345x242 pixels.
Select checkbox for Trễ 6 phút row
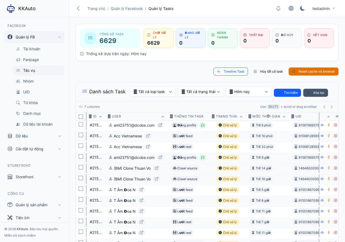[81, 124]
